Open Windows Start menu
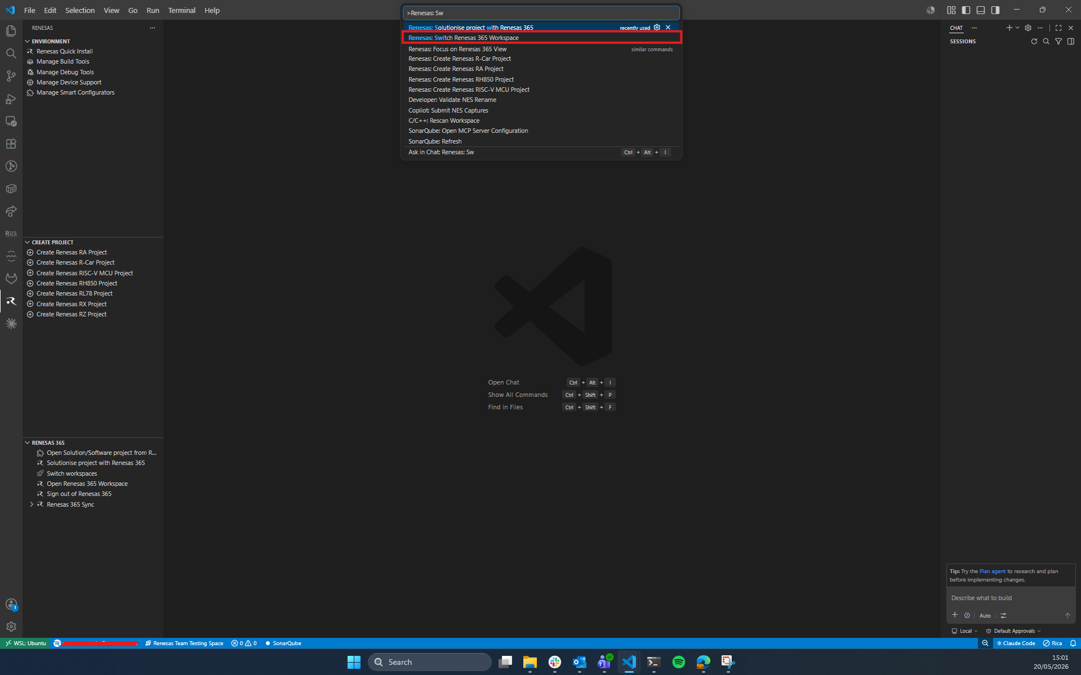Viewport: 1081px width, 675px height. (x=354, y=662)
